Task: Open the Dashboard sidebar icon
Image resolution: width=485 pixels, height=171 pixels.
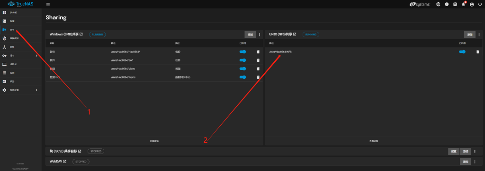Action: 4,13
